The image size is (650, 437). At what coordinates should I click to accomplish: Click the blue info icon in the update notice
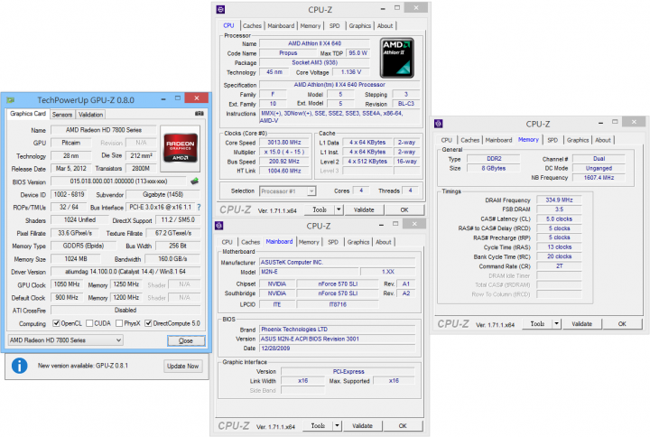(20, 366)
